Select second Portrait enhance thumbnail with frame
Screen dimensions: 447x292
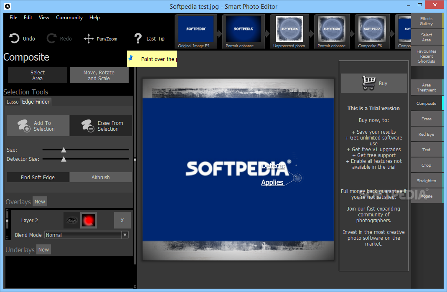pos(332,31)
